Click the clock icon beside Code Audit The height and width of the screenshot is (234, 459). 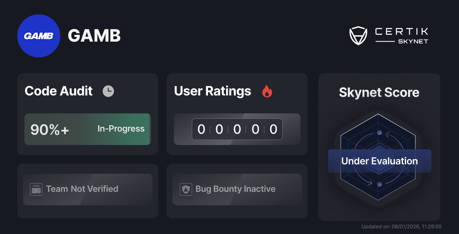108,91
